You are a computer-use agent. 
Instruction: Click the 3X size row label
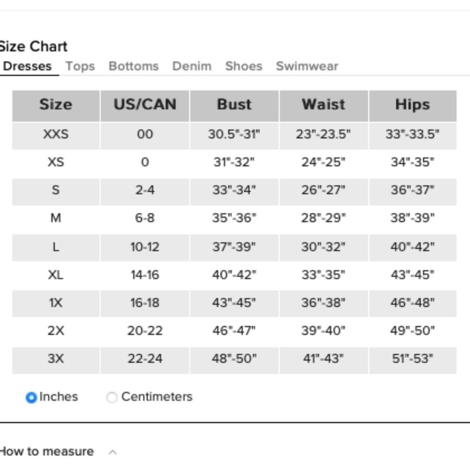point(56,359)
